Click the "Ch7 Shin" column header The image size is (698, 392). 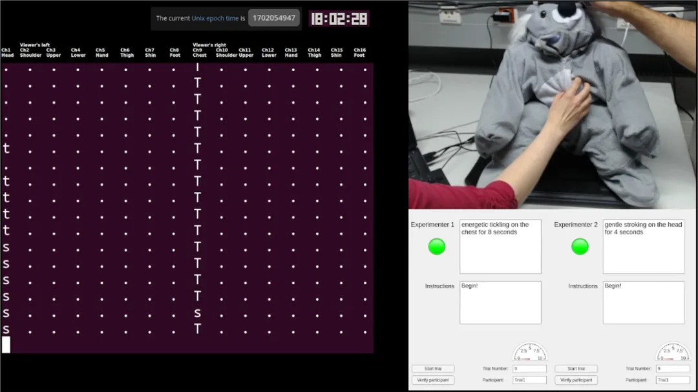151,52
